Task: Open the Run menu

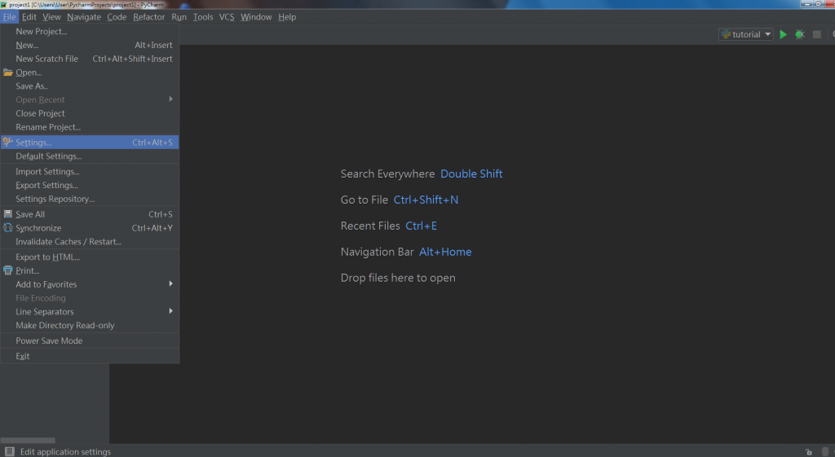Action: (179, 17)
